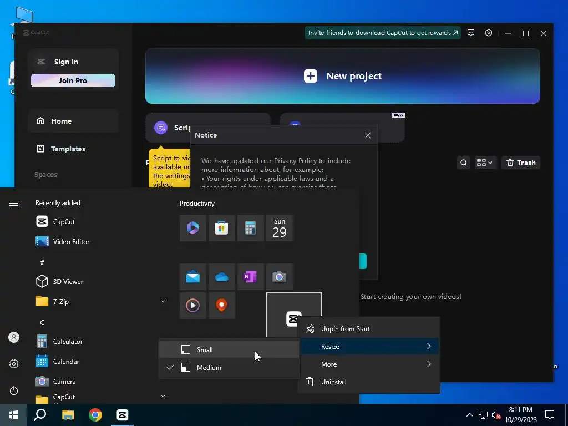Image resolution: width=568 pixels, height=426 pixels.
Task: Open File Explorer from taskbar
Action: coord(68,415)
